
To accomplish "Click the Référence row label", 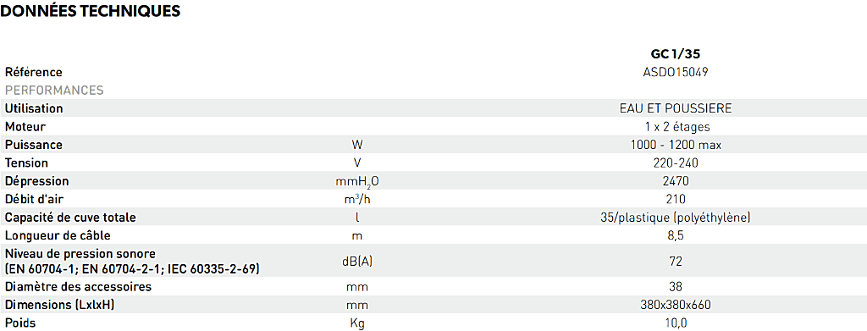I will [x=33, y=73].
